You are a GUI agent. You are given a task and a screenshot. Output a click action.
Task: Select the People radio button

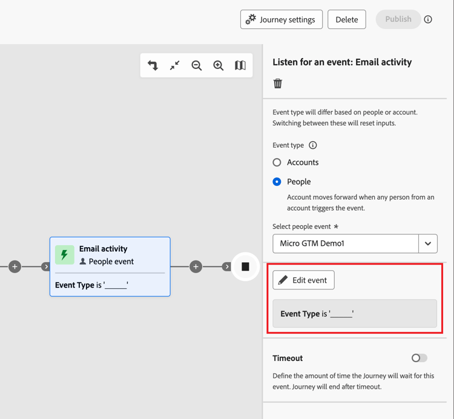click(277, 182)
